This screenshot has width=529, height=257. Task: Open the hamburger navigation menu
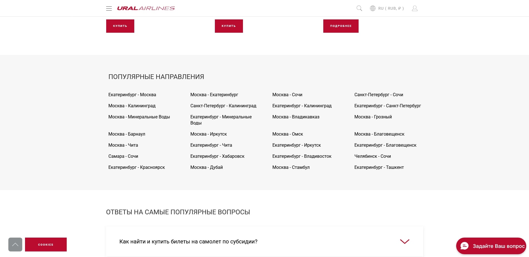pyautogui.click(x=109, y=8)
